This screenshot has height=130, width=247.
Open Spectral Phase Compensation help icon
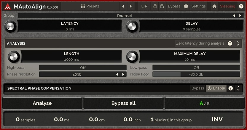tap(231, 88)
